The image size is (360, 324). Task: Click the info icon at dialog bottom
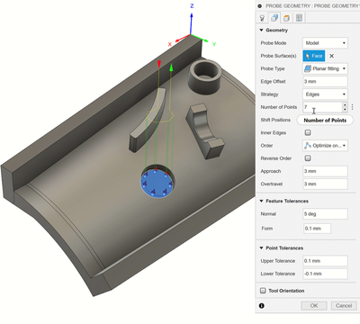tap(262, 305)
